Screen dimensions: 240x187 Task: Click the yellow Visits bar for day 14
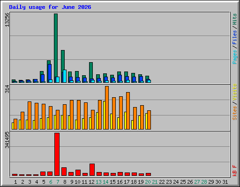tap(104, 115)
